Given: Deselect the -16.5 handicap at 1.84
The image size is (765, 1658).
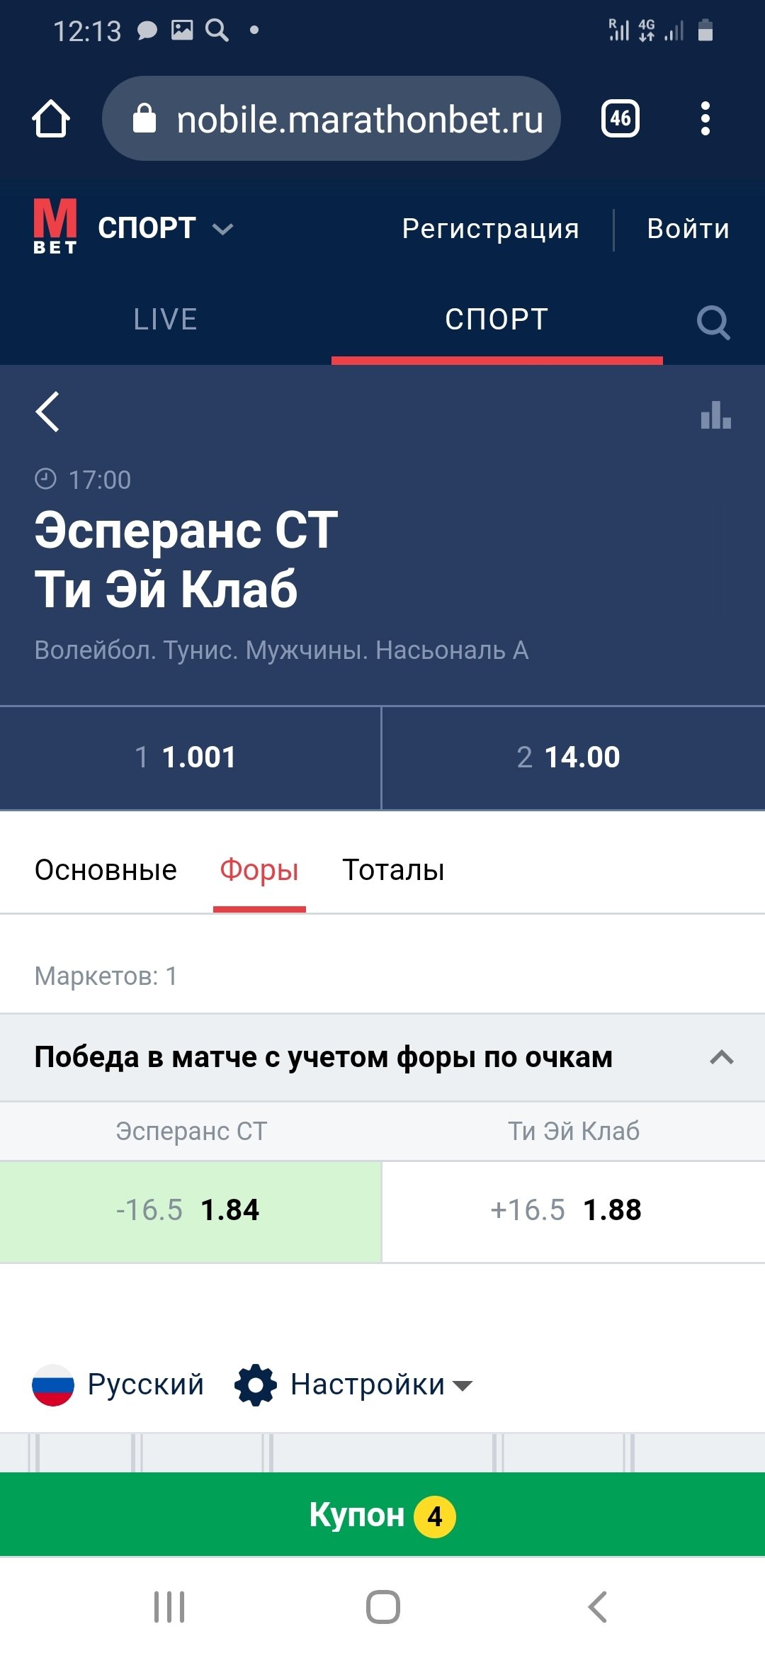Looking at the screenshot, I should click(190, 1210).
